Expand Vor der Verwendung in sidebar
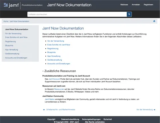 4,33
